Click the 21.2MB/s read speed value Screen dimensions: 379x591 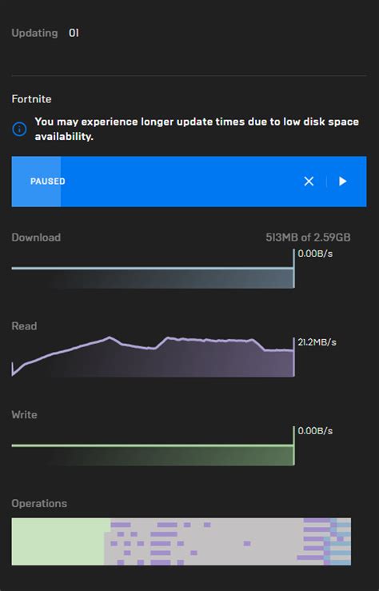point(317,342)
